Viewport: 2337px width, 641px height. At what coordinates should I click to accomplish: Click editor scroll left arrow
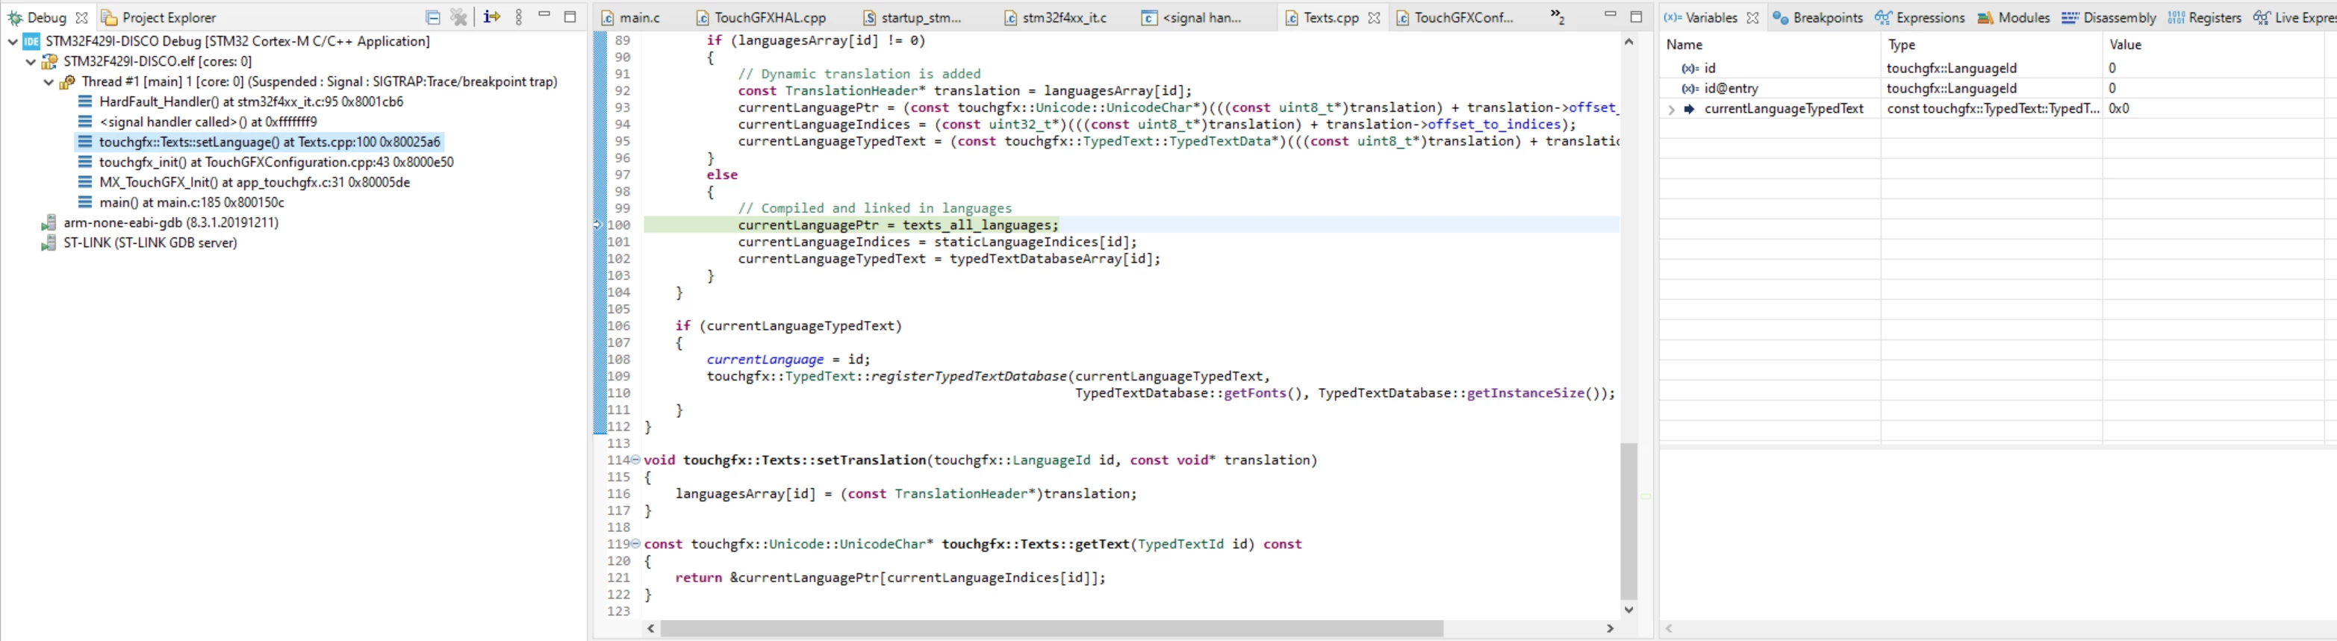coord(651,628)
